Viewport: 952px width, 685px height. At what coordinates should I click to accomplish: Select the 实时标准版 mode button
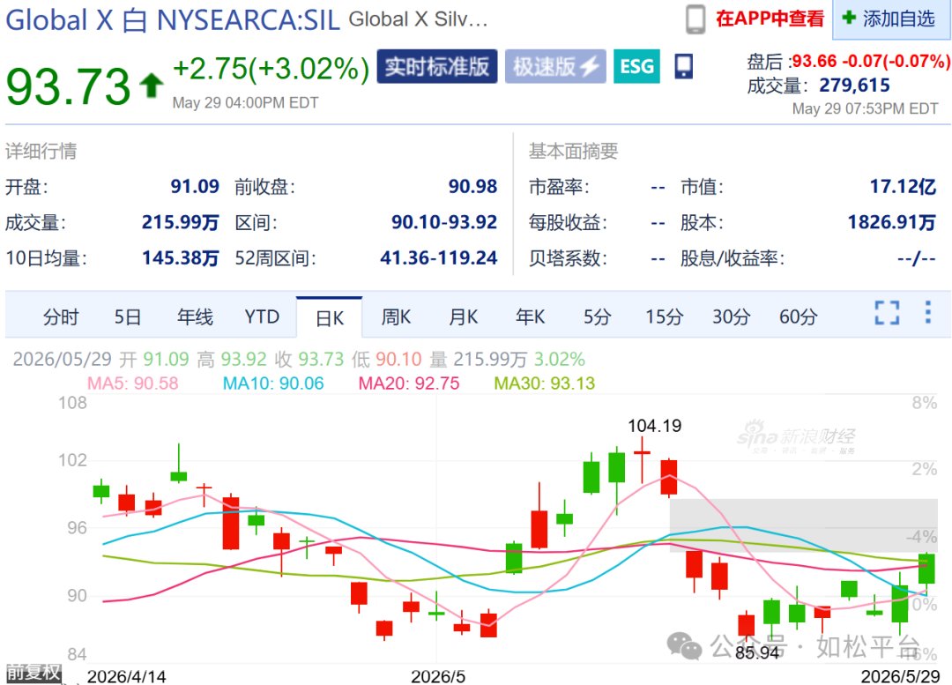point(437,66)
